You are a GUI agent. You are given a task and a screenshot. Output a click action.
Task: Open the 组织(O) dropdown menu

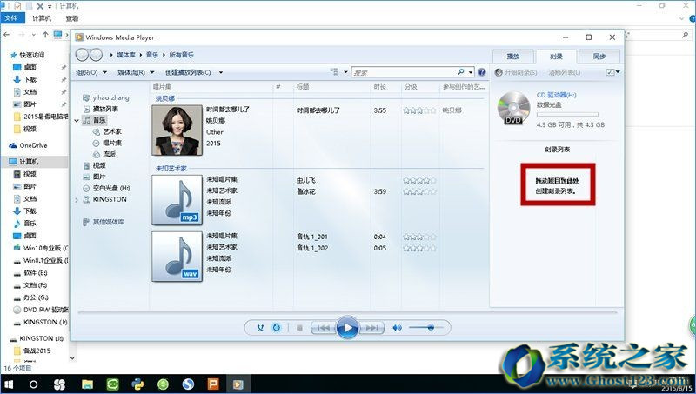[91, 72]
